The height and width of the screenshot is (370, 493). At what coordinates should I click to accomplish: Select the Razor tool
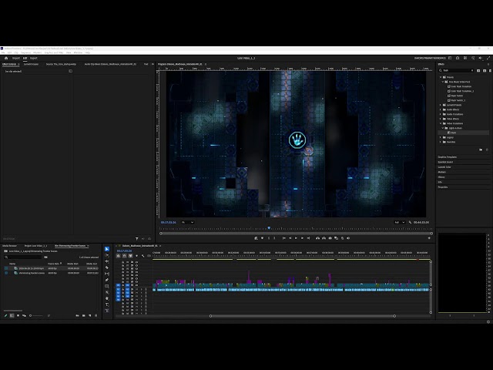pos(107,267)
